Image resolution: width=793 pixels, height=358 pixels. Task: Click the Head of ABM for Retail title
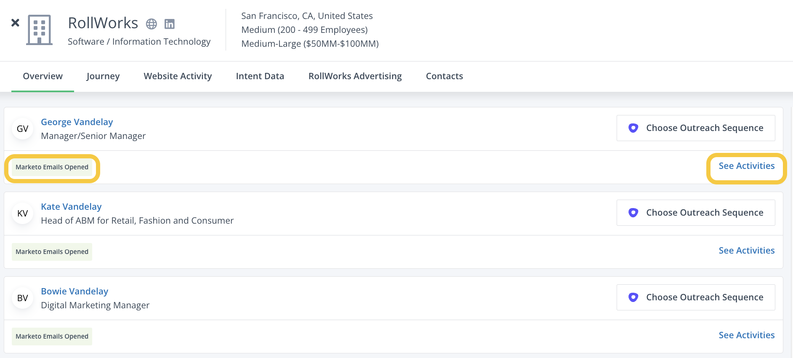coord(137,221)
